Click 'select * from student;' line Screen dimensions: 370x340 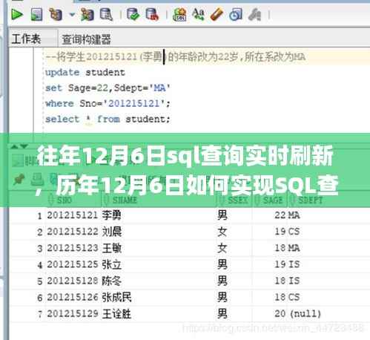coord(108,119)
